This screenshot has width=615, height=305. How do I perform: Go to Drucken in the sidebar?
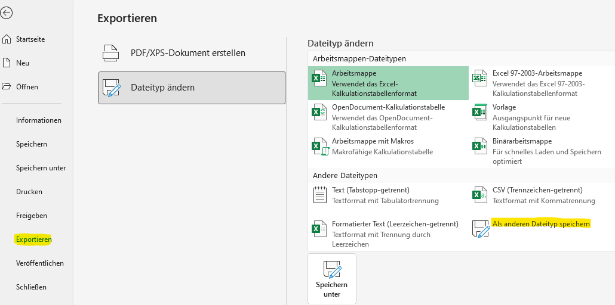click(29, 192)
